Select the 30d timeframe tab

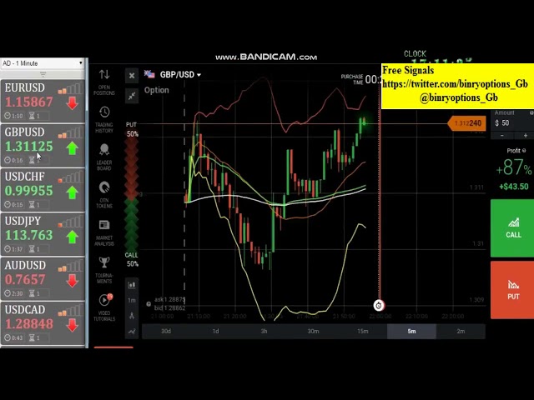(x=166, y=332)
